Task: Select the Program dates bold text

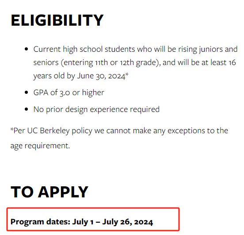Action: click(82, 222)
